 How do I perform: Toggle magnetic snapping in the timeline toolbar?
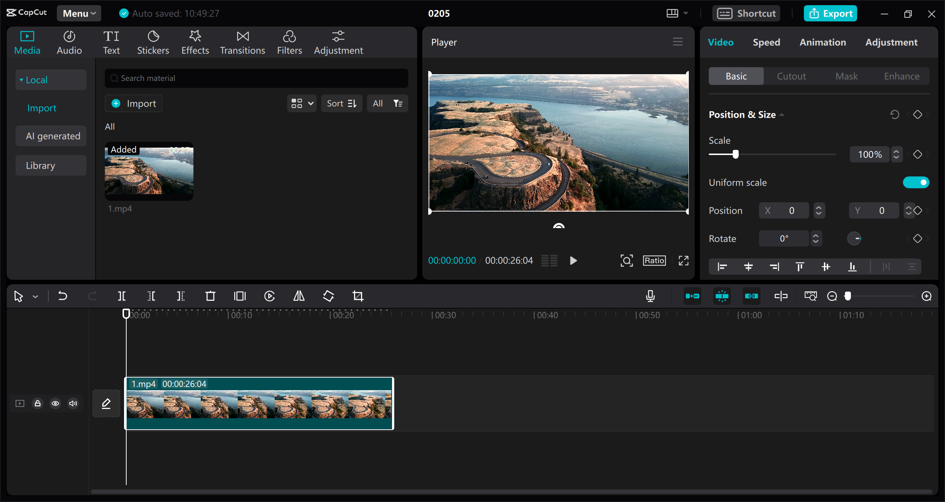pyautogui.click(x=722, y=296)
